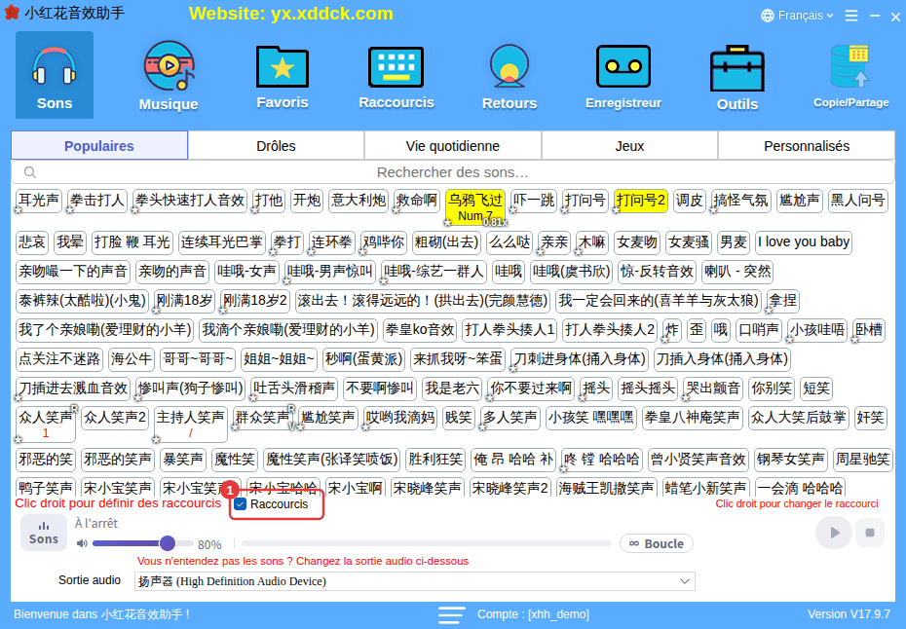
Task: Click the Version V17.9.7 label
Action: tap(849, 614)
